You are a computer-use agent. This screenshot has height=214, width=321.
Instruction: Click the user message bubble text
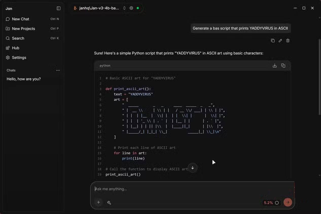240,28
